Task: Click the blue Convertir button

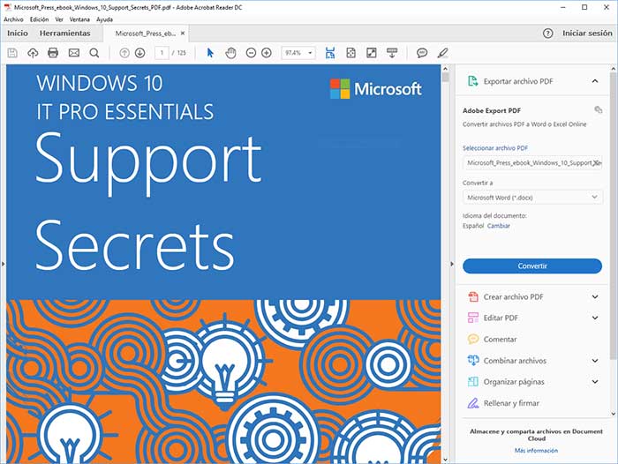Action: pos(532,266)
